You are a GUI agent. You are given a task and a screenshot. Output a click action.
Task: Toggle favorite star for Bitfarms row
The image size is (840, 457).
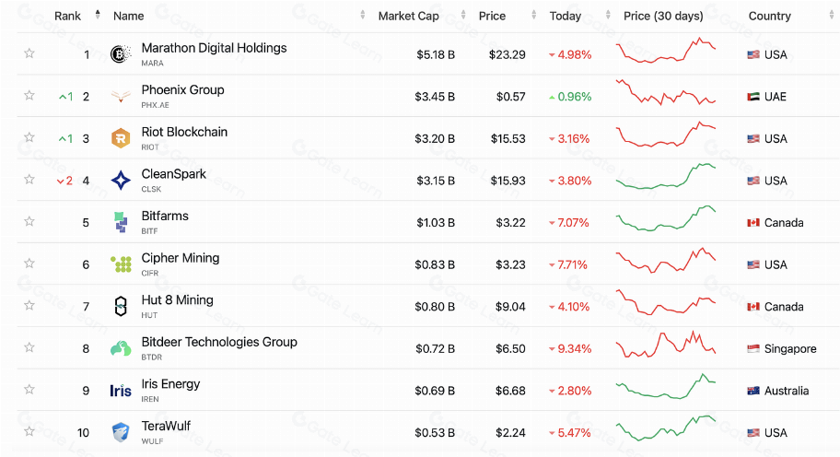click(29, 221)
